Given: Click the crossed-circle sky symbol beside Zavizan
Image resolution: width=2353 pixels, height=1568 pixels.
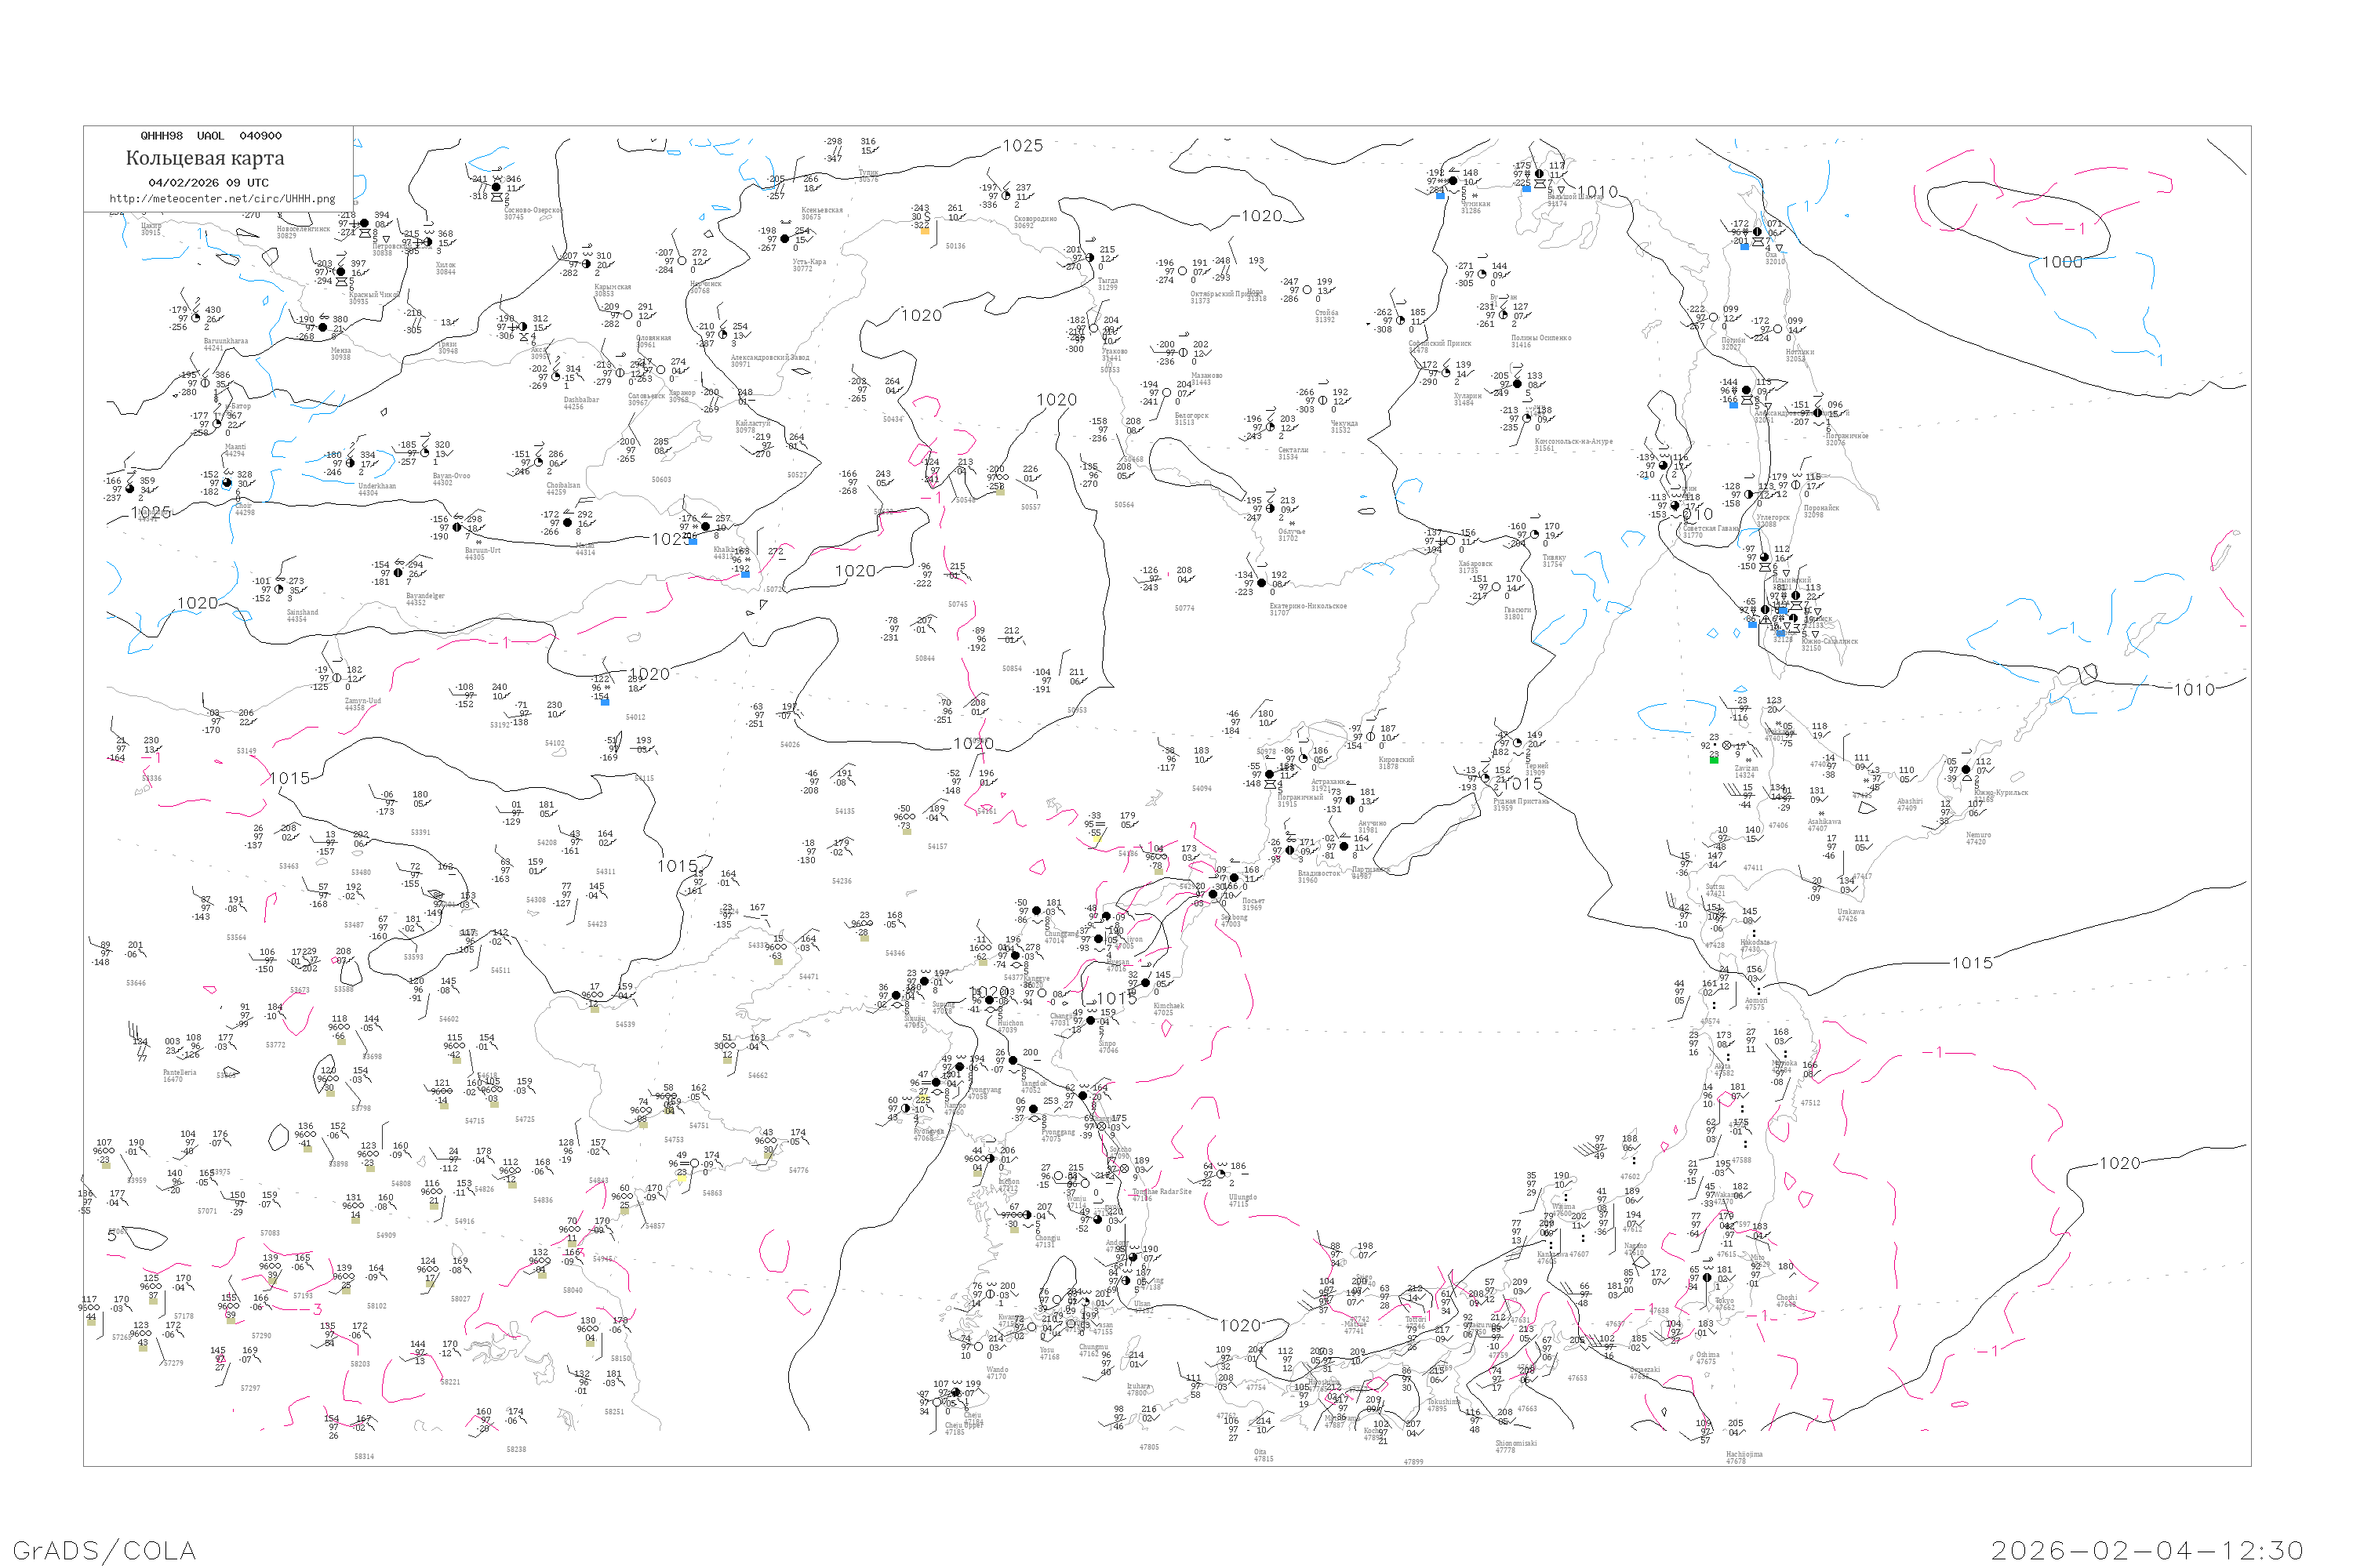Looking at the screenshot, I should pyautogui.click(x=1726, y=746).
